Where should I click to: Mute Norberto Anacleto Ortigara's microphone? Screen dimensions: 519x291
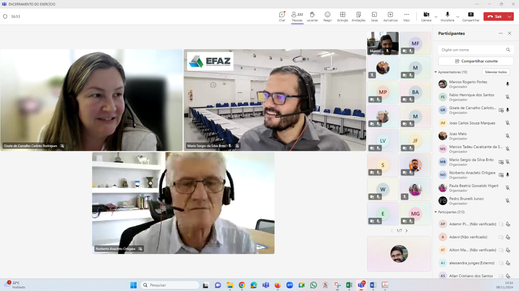click(x=508, y=175)
